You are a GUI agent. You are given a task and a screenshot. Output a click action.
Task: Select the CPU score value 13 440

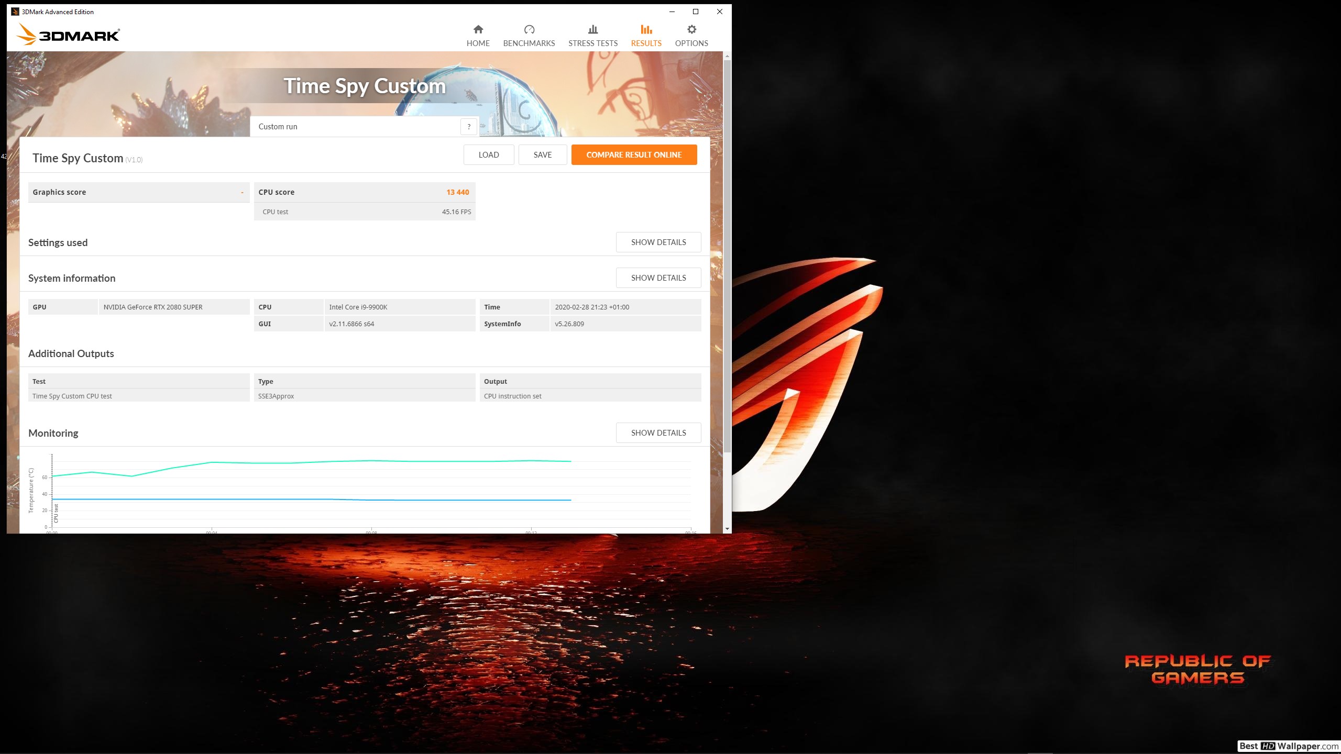click(x=457, y=192)
